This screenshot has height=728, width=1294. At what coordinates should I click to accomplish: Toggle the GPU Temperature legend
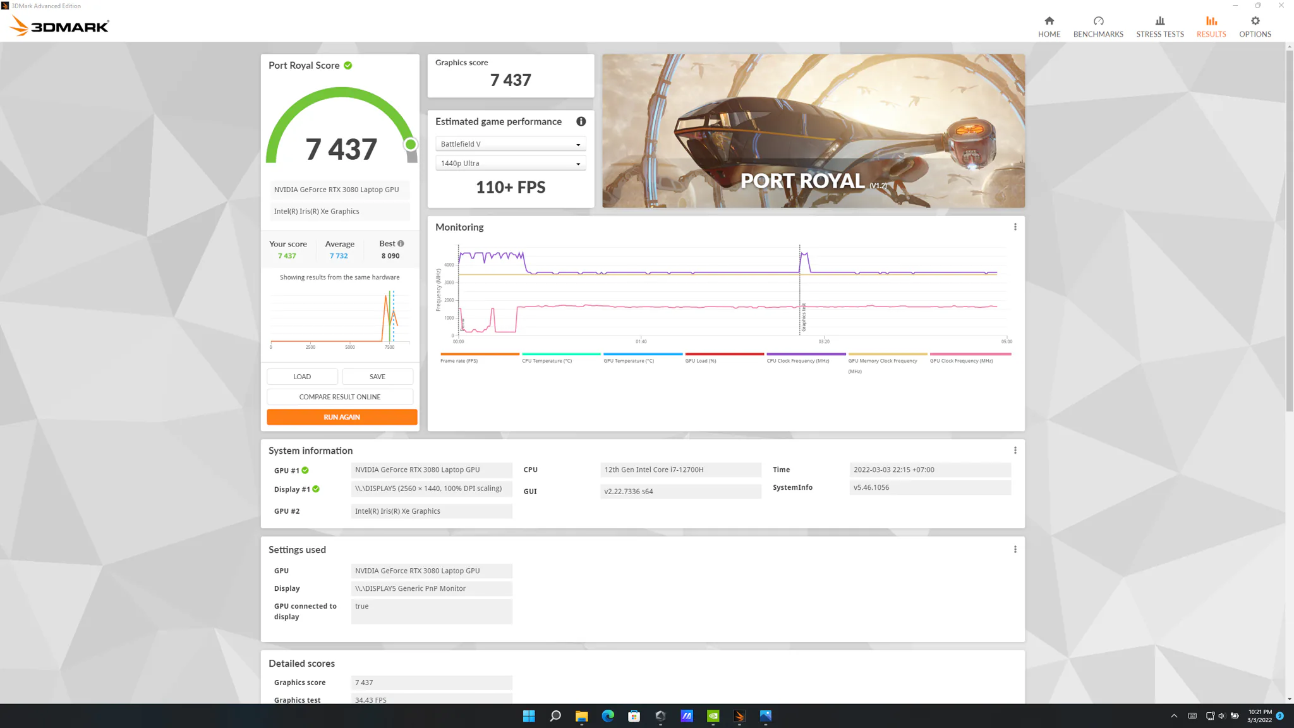[x=643, y=358]
